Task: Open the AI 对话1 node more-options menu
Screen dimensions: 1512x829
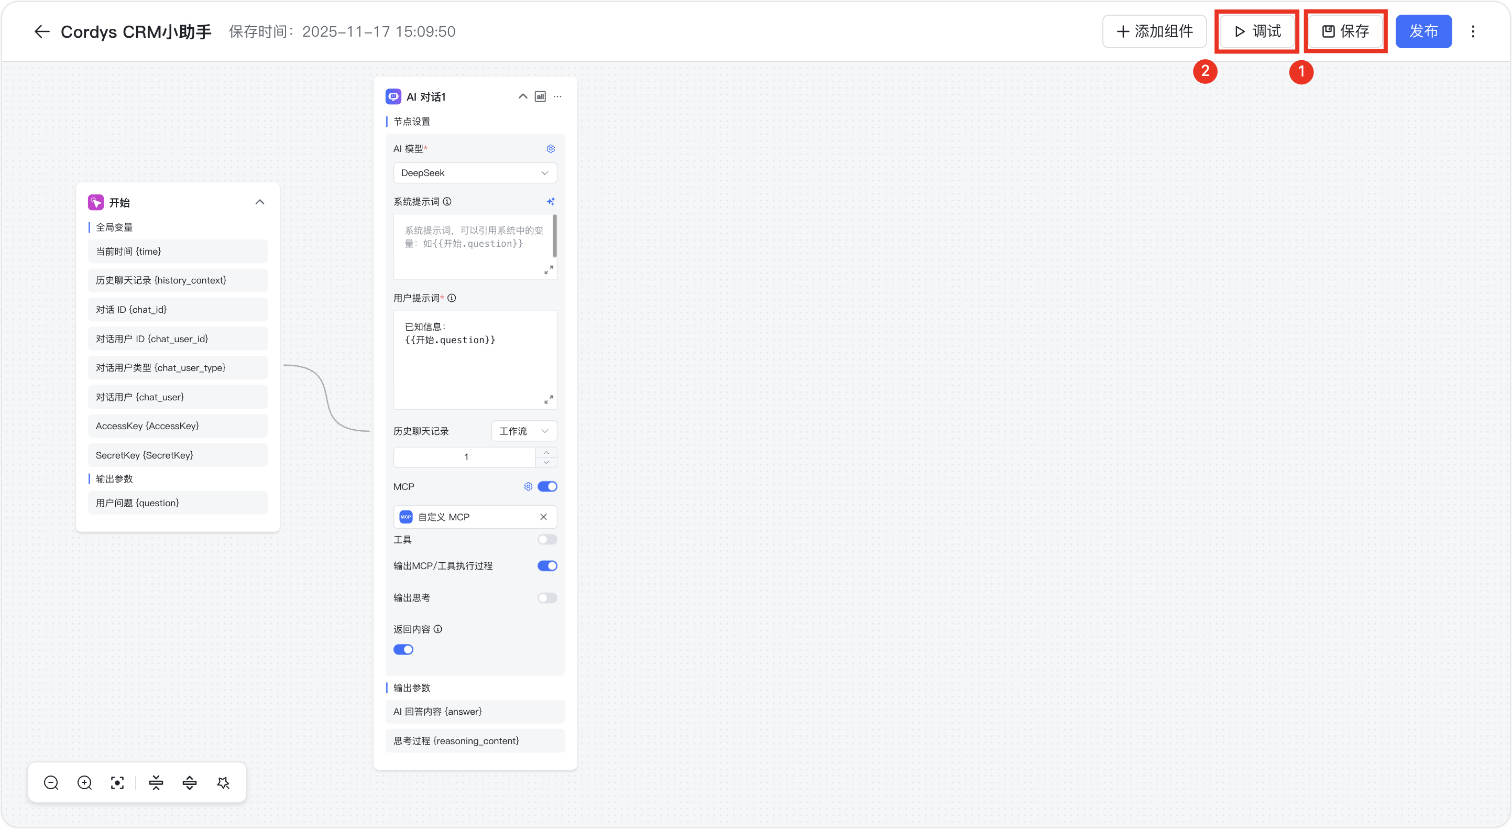Action: (x=557, y=97)
